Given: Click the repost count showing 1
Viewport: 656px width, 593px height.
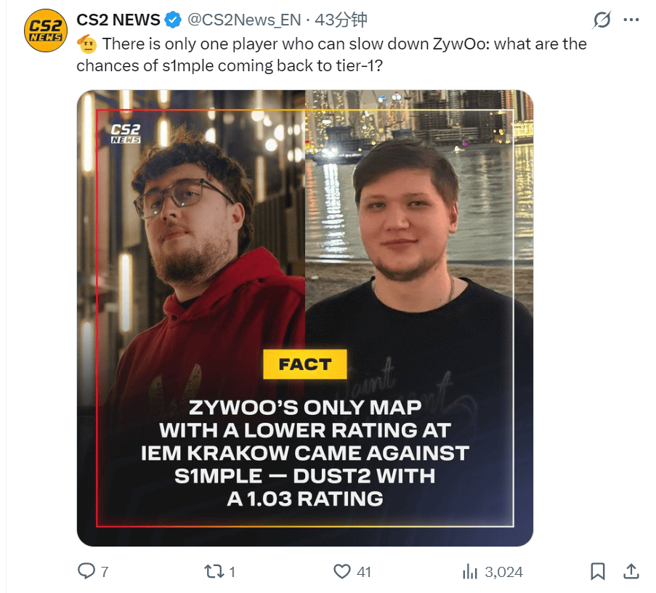Looking at the screenshot, I should coord(232,572).
